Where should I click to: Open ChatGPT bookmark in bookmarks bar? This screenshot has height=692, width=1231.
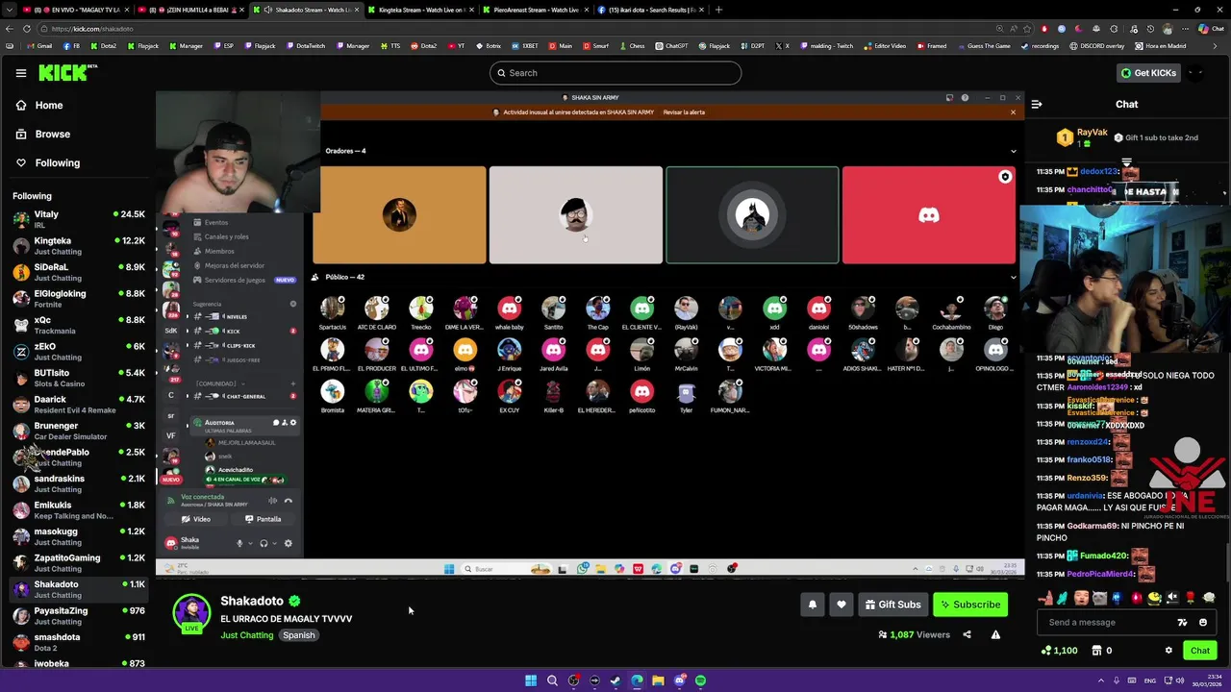pyautogui.click(x=671, y=46)
